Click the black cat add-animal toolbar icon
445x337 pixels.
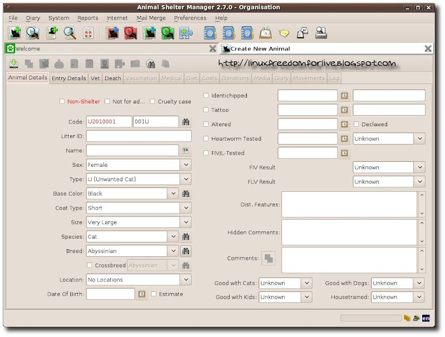(14, 33)
